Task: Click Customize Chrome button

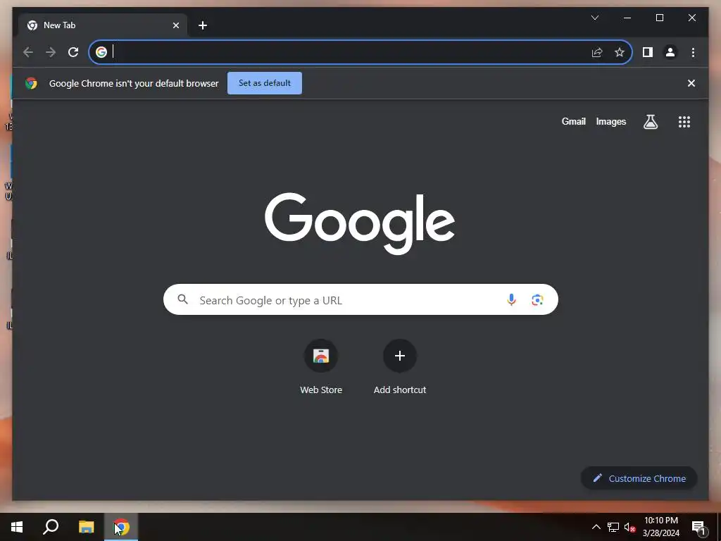Action: click(x=639, y=478)
